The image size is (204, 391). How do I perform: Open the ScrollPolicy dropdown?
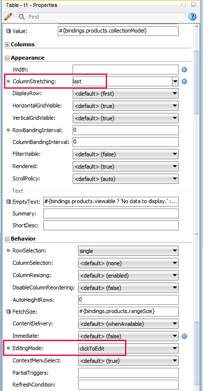(125, 179)
